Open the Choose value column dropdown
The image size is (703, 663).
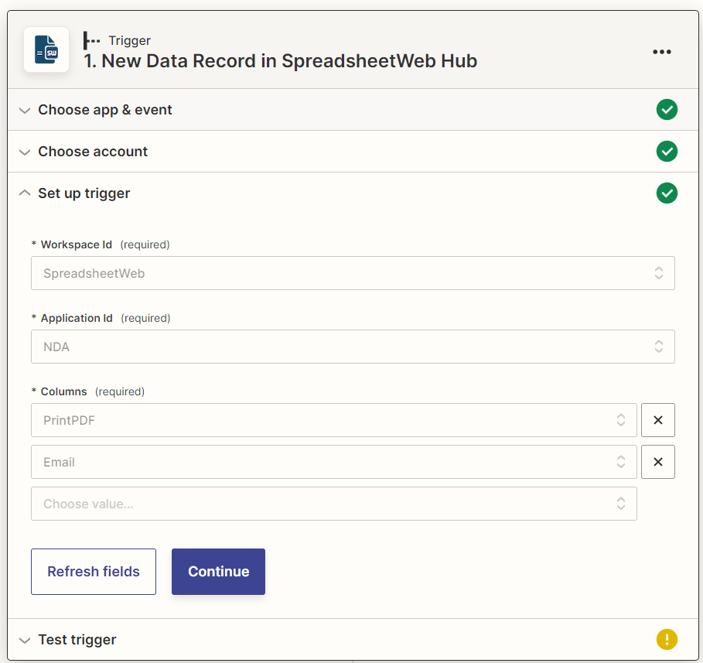coord(334,504)
